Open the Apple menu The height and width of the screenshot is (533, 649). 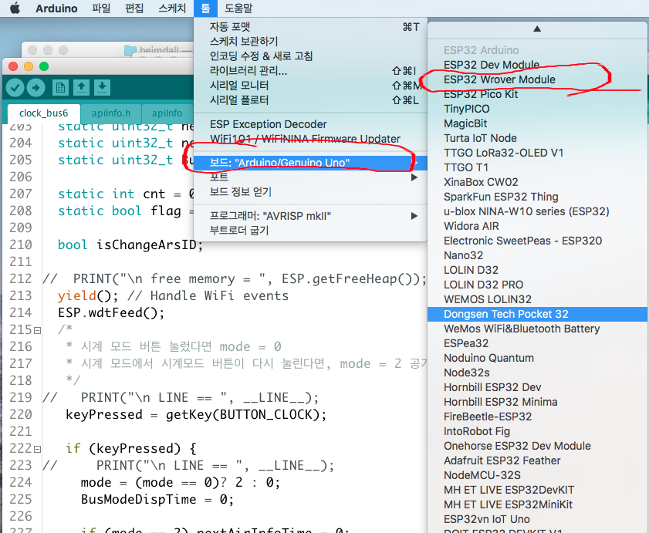(x=15, y=8)
